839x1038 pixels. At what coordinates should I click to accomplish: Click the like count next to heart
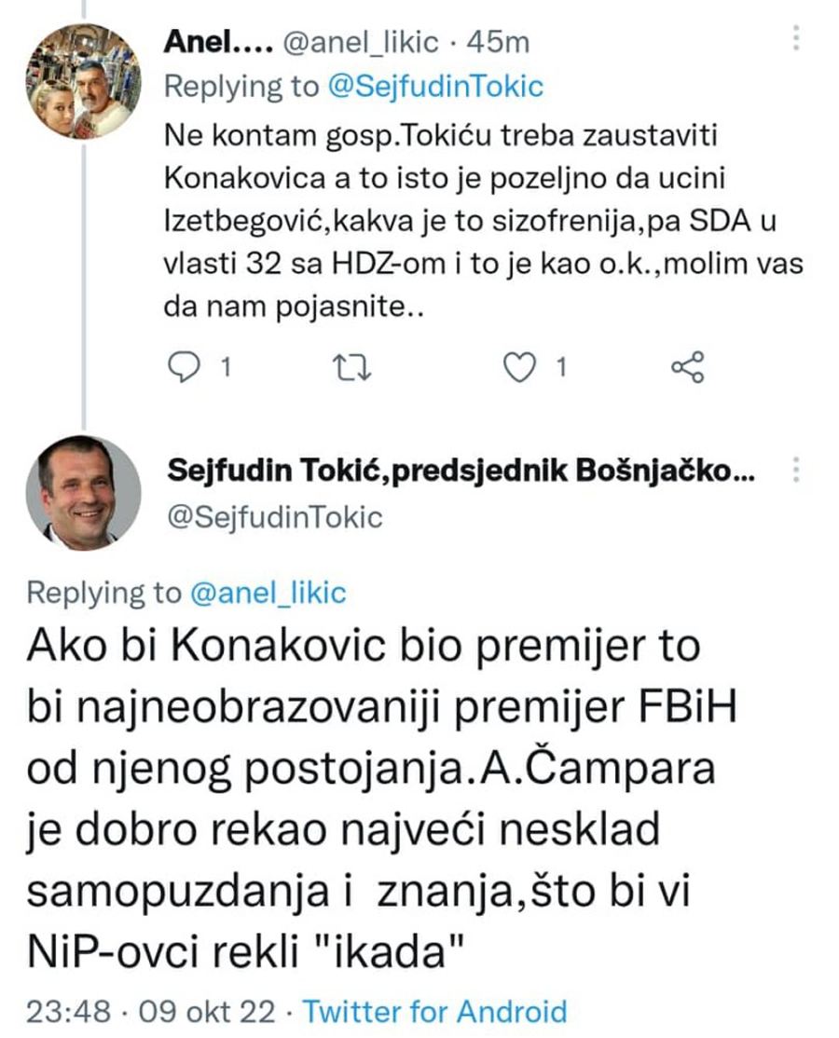(x=561, y=369)
